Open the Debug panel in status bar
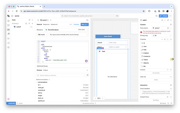180x113 pixels. [x=163, y=103]
